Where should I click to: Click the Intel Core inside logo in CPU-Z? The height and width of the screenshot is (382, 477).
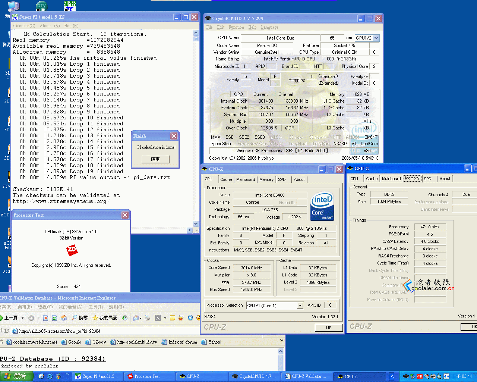click(322, 207)
